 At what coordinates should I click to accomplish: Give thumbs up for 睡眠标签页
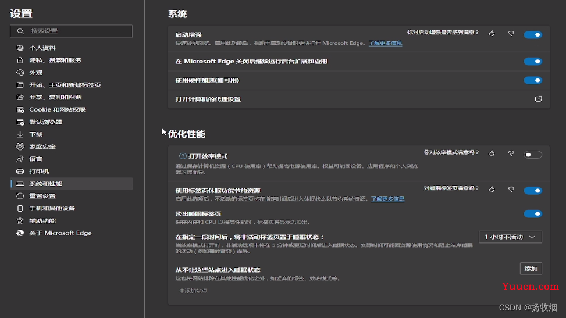click(492, 189)
